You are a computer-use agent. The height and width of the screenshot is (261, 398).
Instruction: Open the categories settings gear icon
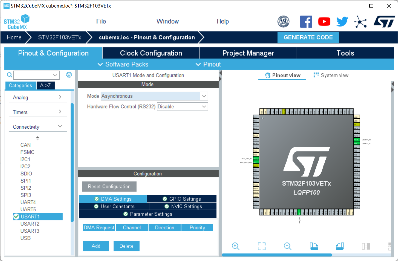click(x=69, y=75)
